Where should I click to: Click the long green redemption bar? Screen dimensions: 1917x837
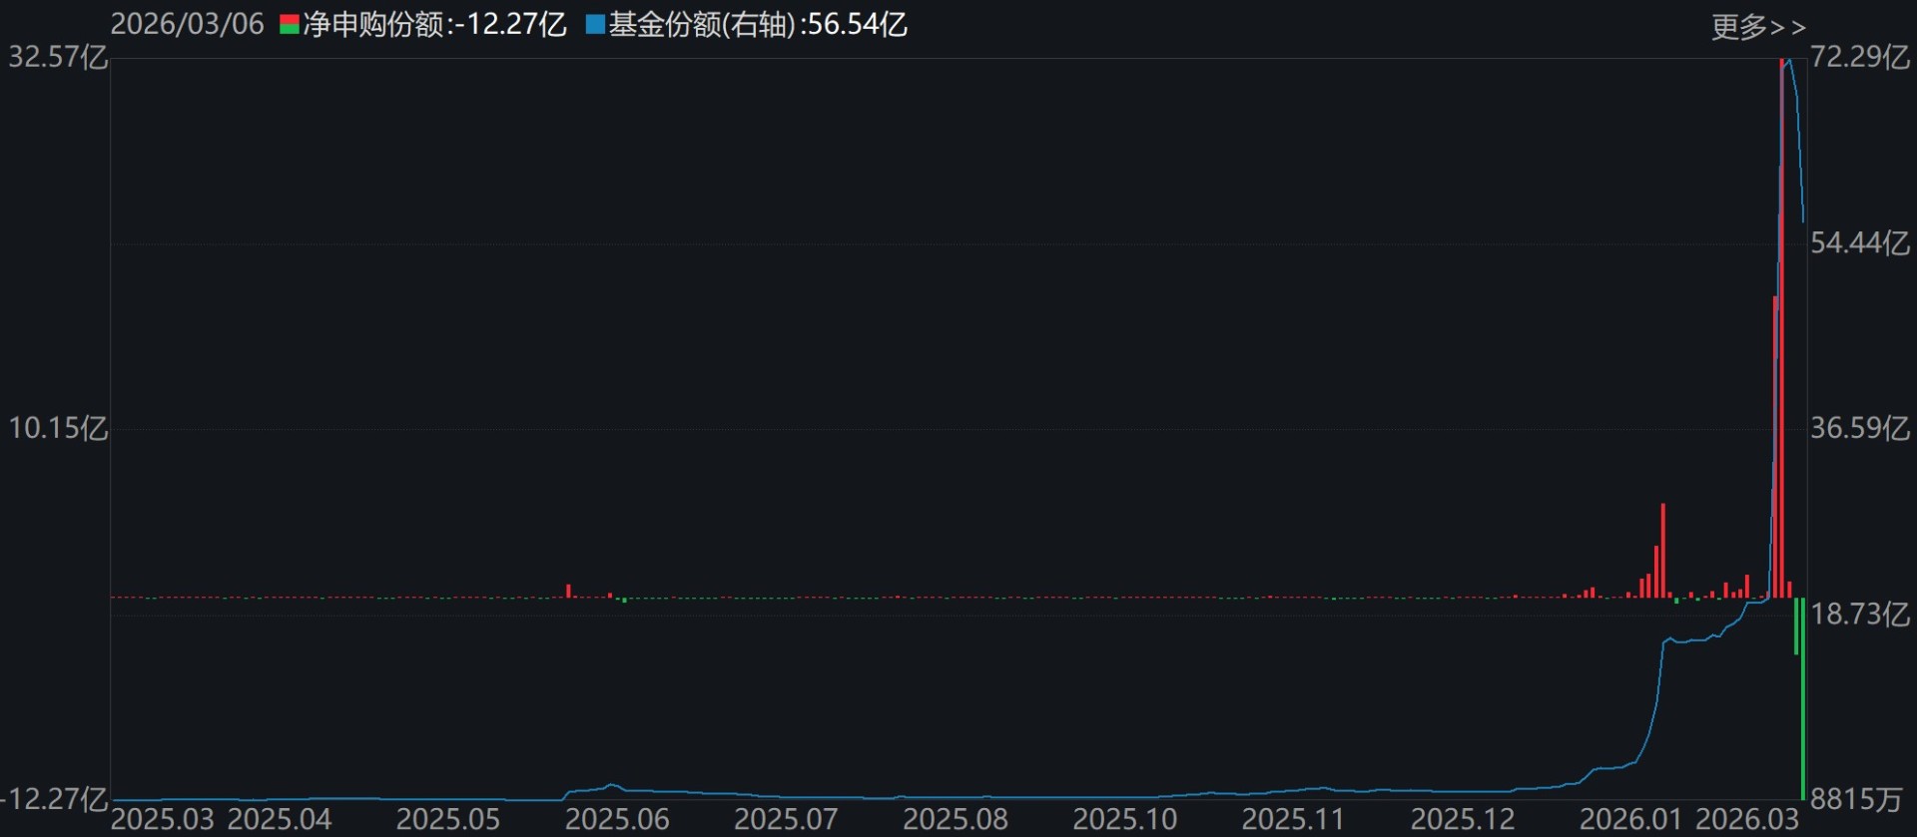click(x=1803, y=698)
